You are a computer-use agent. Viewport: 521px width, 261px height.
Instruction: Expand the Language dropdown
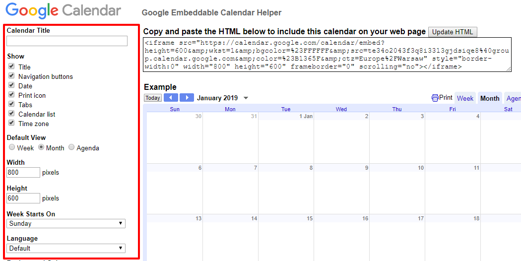66,248
